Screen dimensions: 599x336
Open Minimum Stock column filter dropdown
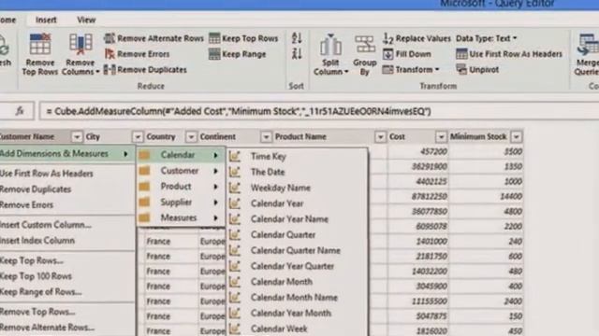[x=517, y=137]
